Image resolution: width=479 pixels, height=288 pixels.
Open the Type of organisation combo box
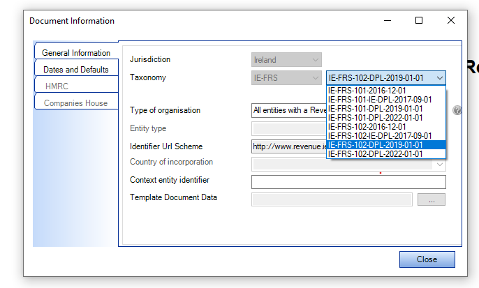288,110
